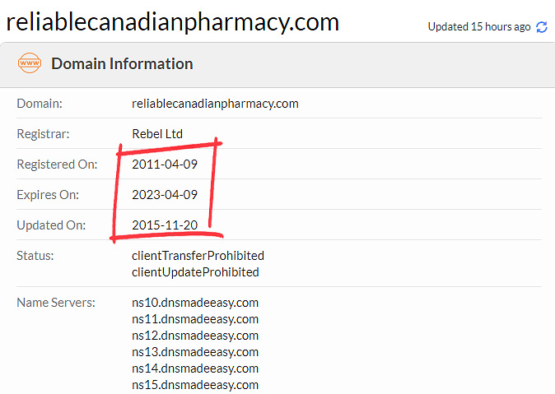Viewport: 555px width, 394px height.
Task: Click name server ns10.dnsmadeeasy.com
Action: [x=195, y=303]
